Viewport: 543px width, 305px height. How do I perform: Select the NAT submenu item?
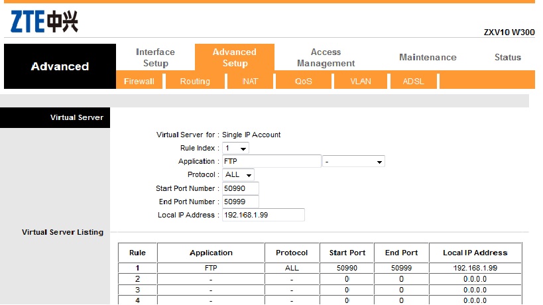250,82
